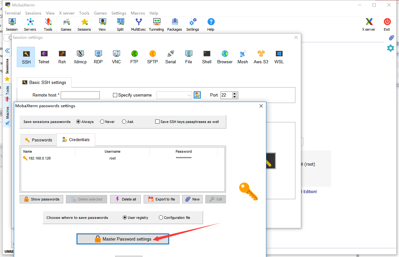Open the username dropdown
Screen dimensions: 399x257
189,95
